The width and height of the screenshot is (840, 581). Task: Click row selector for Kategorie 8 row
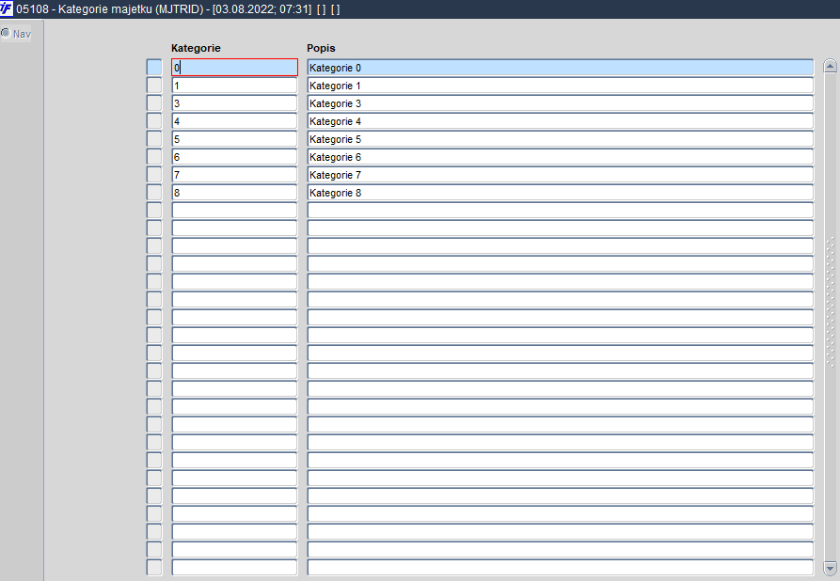(154, 193)
